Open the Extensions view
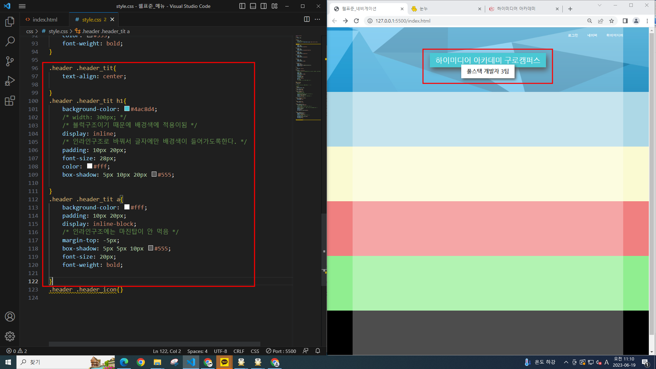This screenshot has width=656, height=369. (x=10, y=101)
